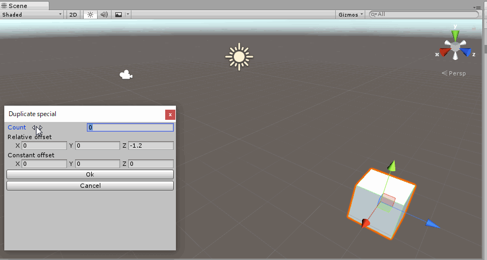Click the Constant offset label
The width and height of the screenshot is (487, 260).
[x=31, y=155]
